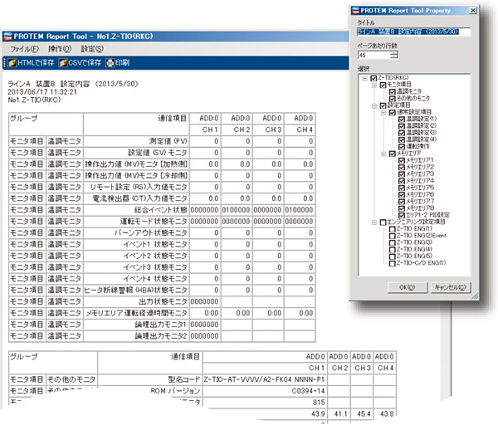The image size is (498, 435).
Task: Toggle the Z-TIO(RKC) root checkbox
Action: click(x=373, y=78)
